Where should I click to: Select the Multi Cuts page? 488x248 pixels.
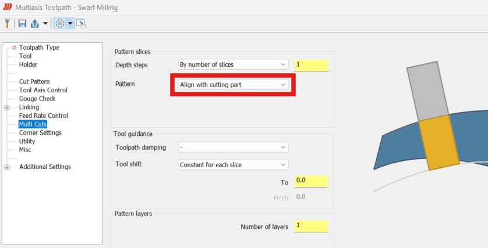coord(33,124)
